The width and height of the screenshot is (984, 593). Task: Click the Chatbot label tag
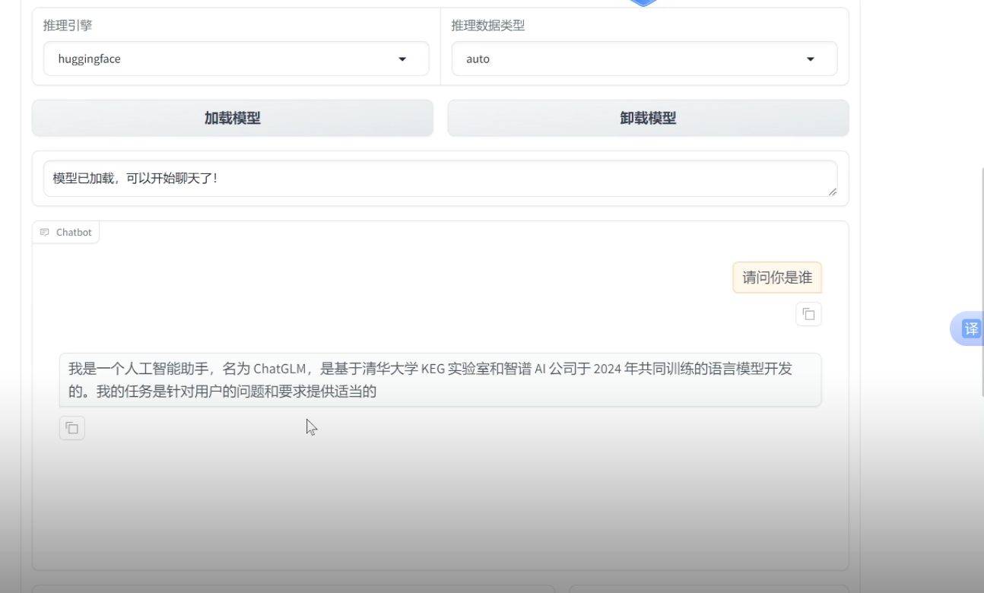point(66,232)
